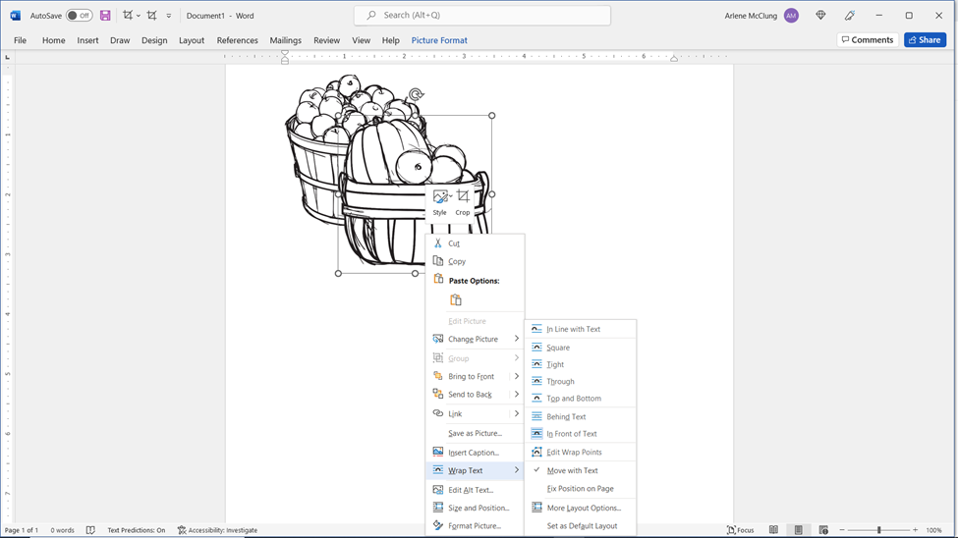Click the Cut scissors icon
The height and width of the screenshot is (538, 958).
pos(437,243)
